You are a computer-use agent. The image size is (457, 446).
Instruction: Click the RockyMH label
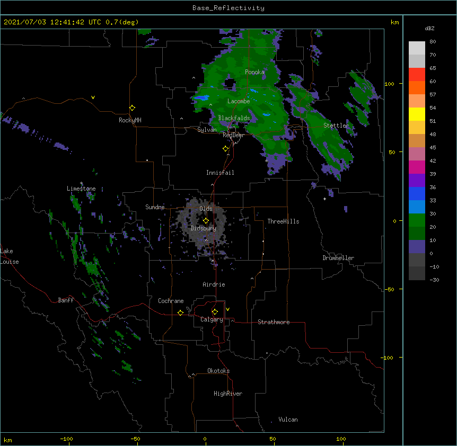[x=130, y=120]
